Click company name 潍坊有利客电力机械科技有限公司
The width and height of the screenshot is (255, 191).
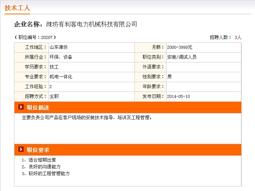coord(91,24)
